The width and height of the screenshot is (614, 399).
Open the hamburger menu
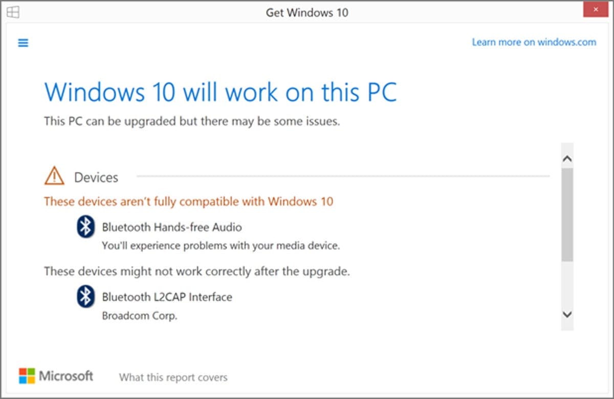(23, 43)
